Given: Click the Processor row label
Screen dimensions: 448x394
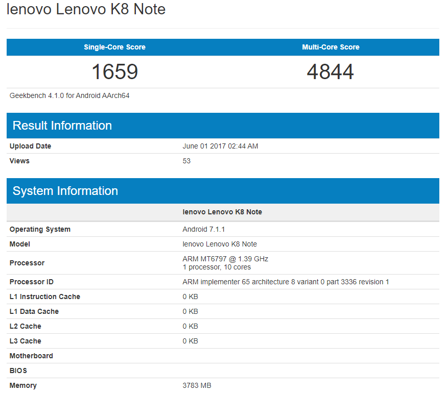Looking at the screenshot, I should [x=27, y=263].
